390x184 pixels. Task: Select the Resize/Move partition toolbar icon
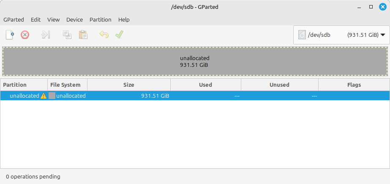click(46, 35)
